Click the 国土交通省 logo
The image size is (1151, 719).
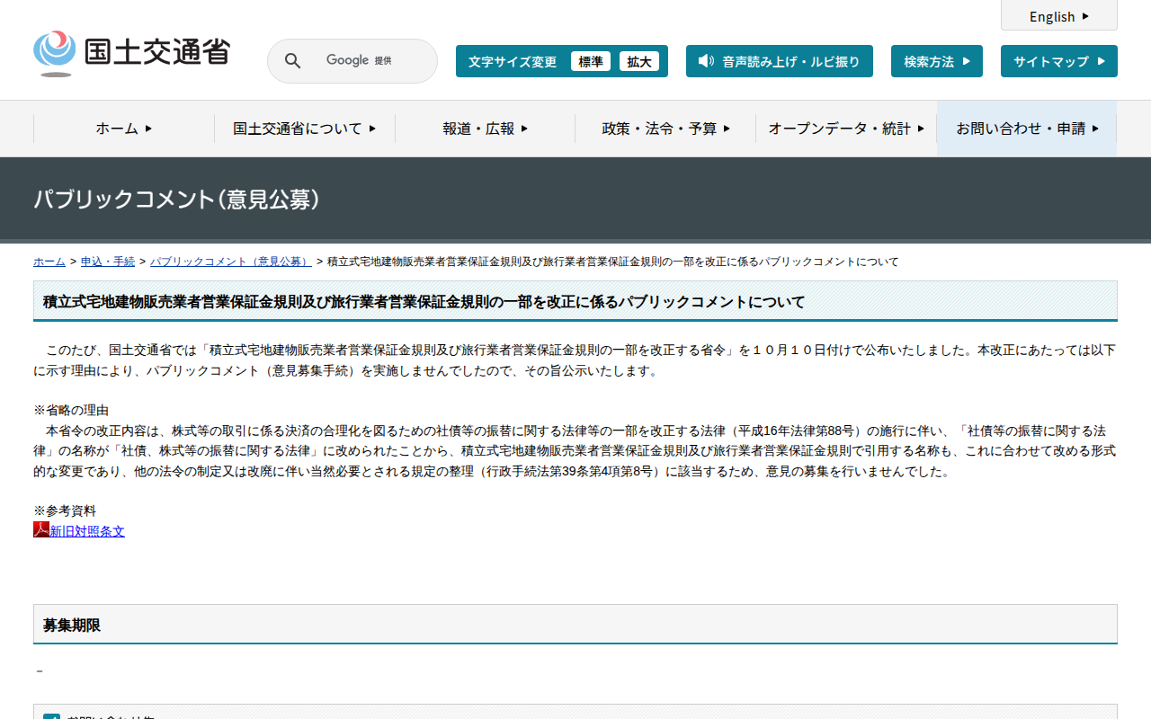pyautogui.click(x=131, y=54)
